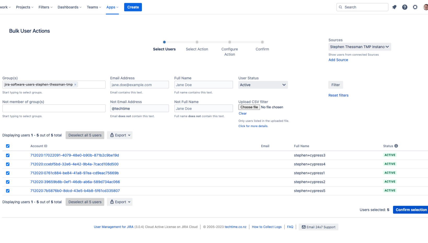Uncheck the checkbox for stephen+cypress5

coord(8,191)
